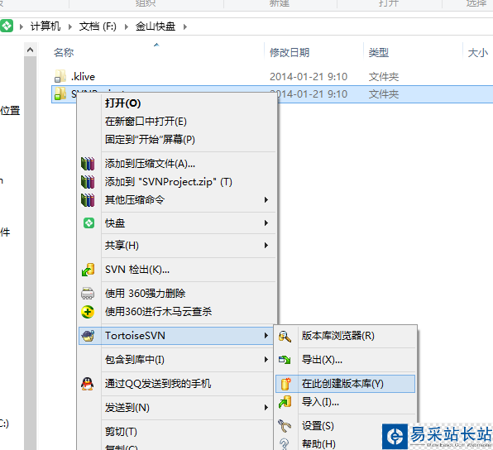Choose 在新窗口中打开(E)

point(146,122)
